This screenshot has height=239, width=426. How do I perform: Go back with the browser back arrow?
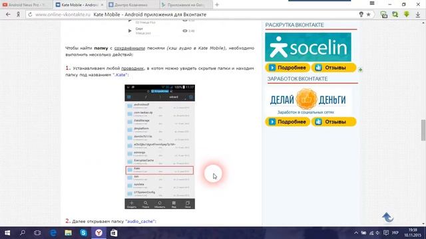coord(8,15)
